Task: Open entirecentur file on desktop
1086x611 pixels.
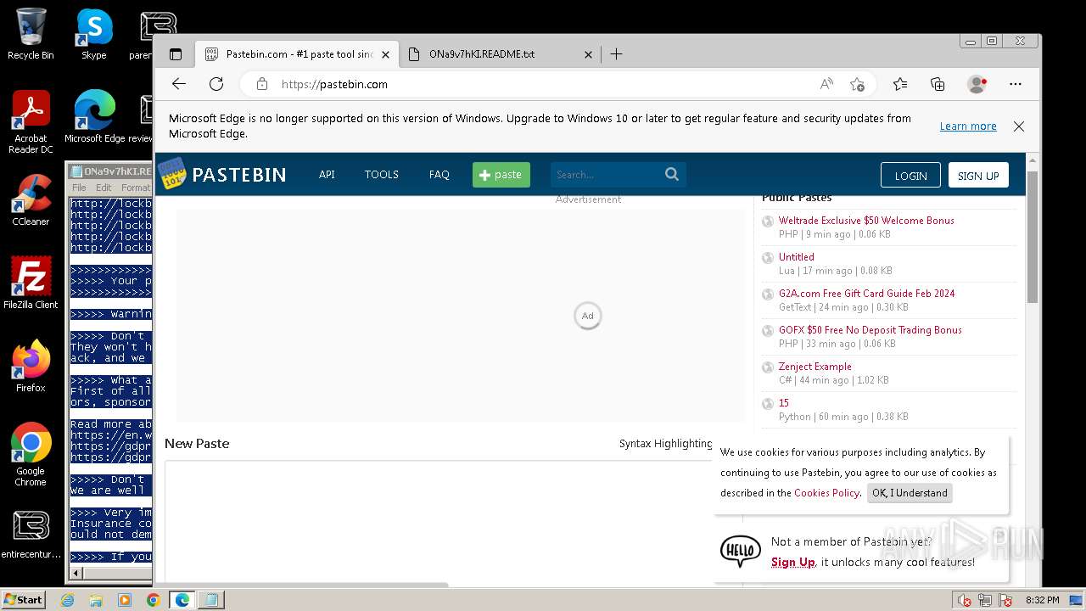Action: tap(31, 533)
